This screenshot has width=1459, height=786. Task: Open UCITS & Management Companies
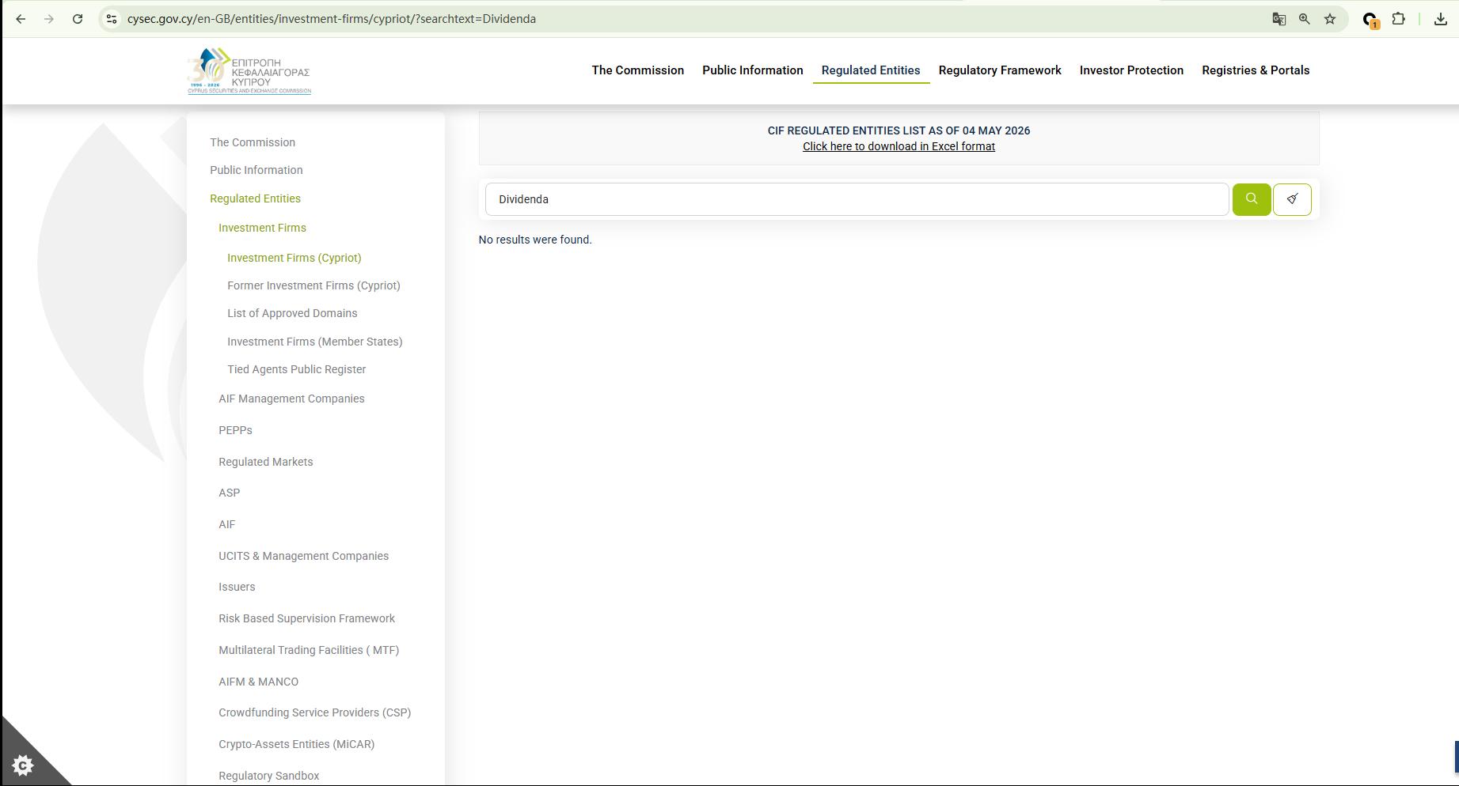coord(304,556)
